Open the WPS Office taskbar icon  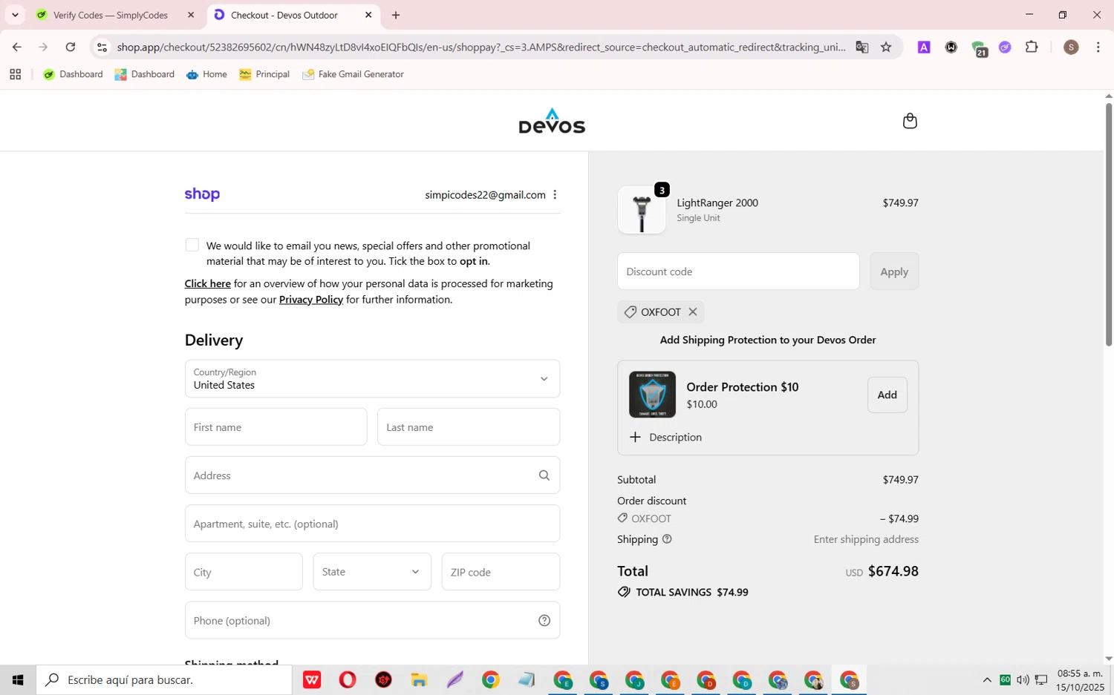tap(312, 679)
